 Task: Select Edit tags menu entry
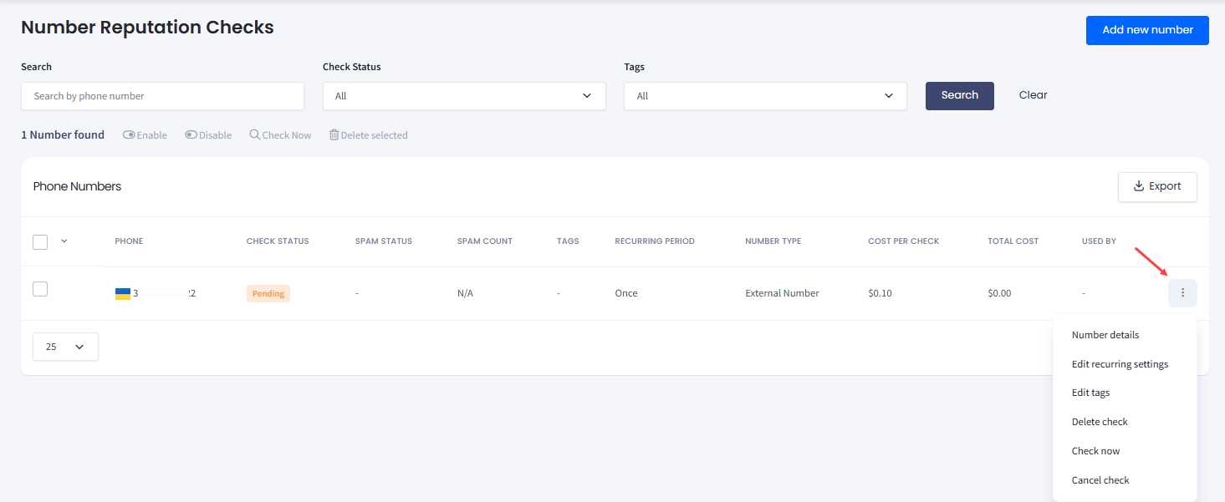point(1090,393)
